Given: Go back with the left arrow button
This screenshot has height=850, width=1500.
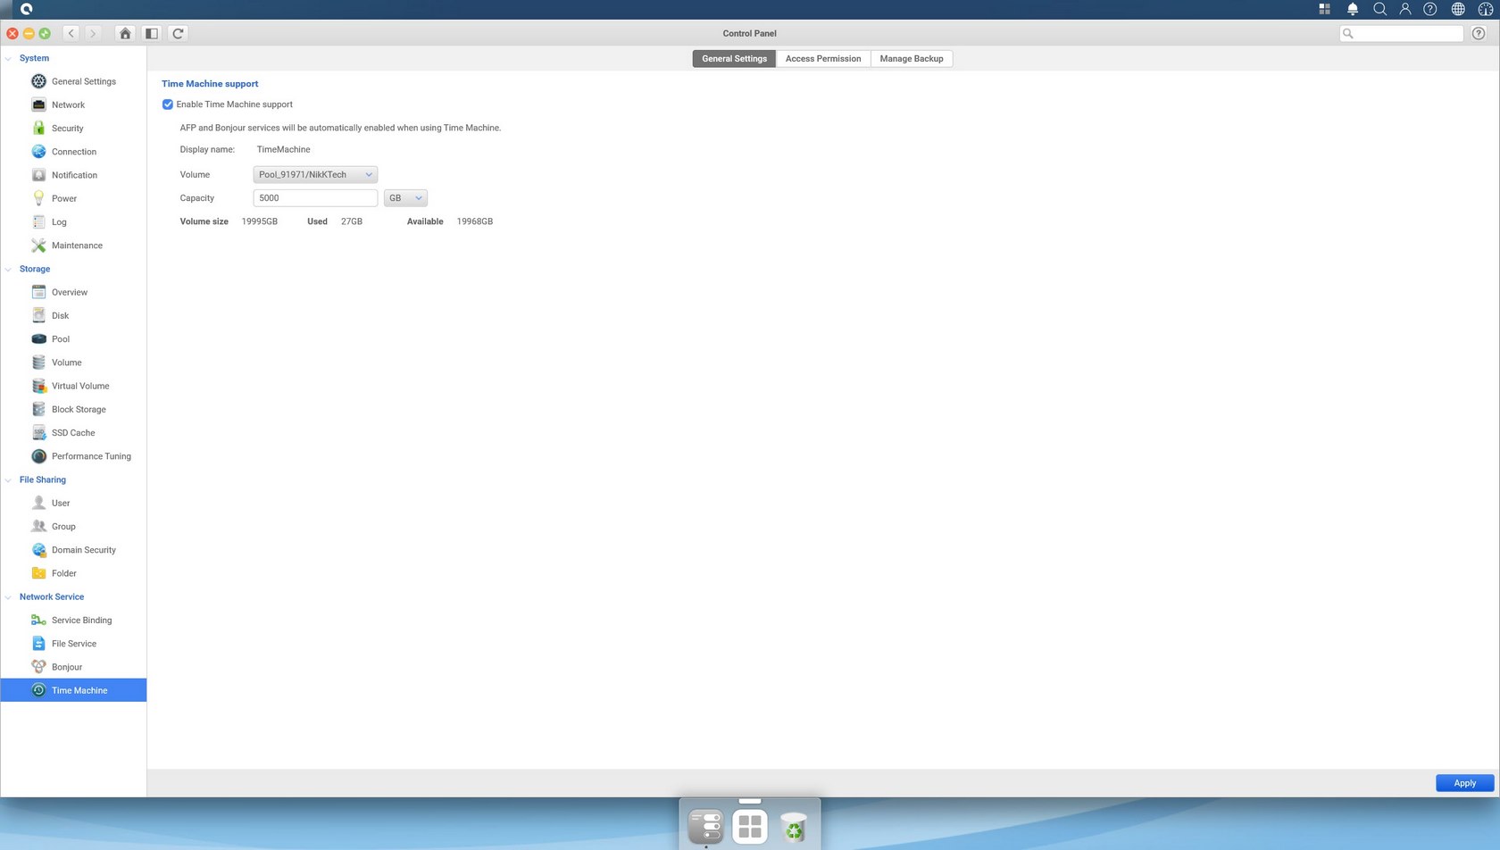Looking at the screenshot, I should pyautogui.click(x=71, y=33).
